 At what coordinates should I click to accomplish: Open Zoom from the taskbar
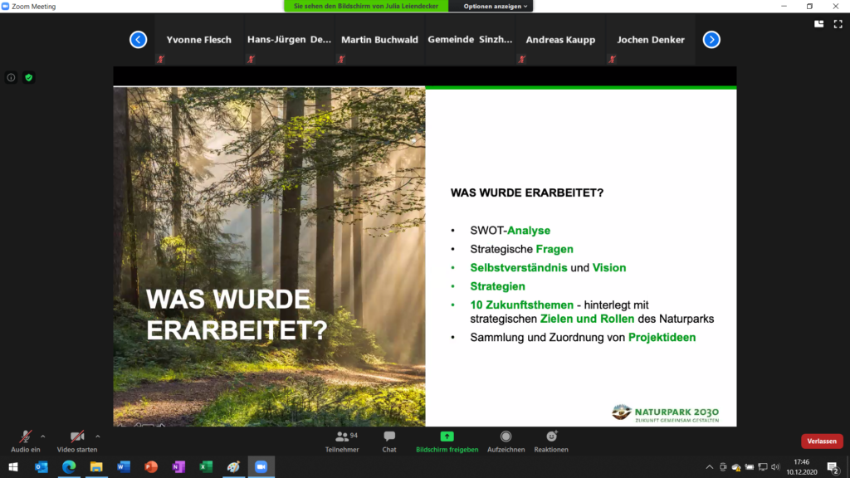261,467
